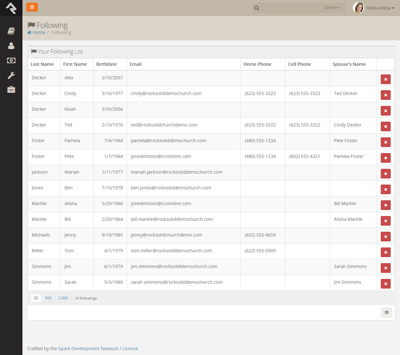Viewport: 400px width, 355px height.
Task: Sort by Spouse's Name column header
Action: pos(349,64)
